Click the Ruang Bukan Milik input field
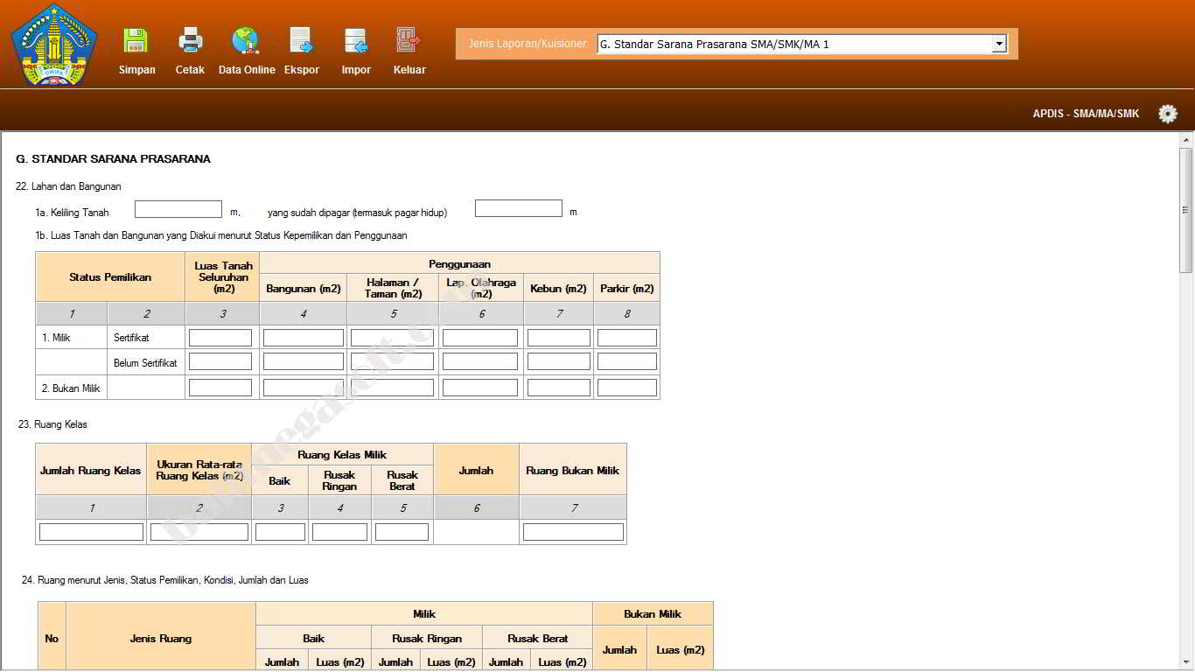Viewport: 1195px width, 672px height. point(573,532)
